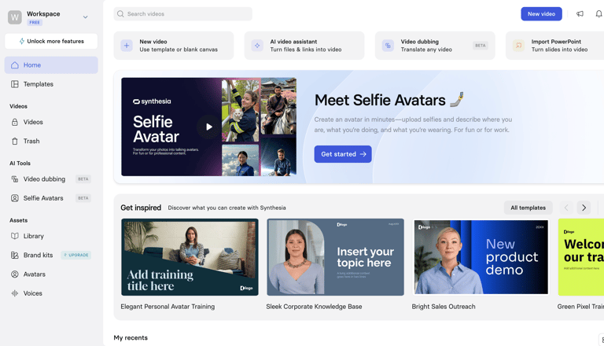
Task: Click All templates button
Action: coord(528,208)
